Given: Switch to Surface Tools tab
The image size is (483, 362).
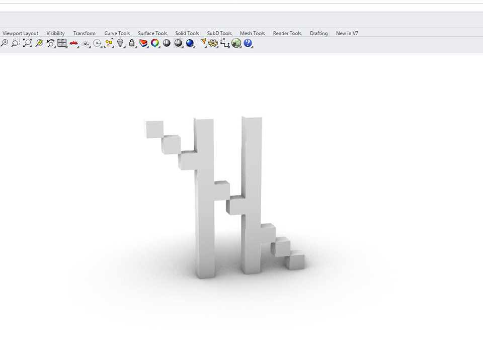Looking at the screenshot, I should (x=152, y=33).
